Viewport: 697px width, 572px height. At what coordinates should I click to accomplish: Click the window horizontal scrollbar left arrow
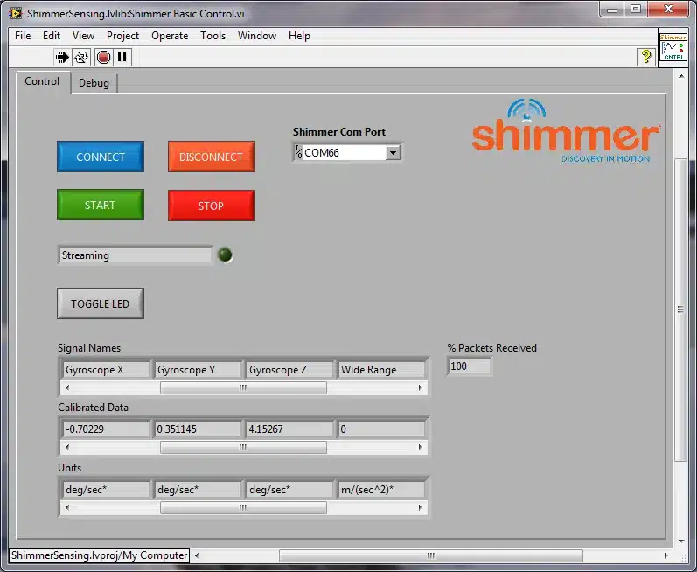197,555
